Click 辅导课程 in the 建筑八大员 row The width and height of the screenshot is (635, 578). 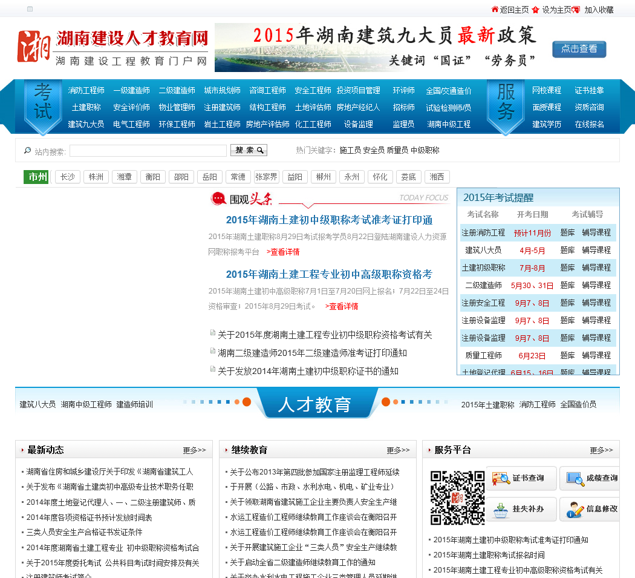pyautogui.click(x=596, y=250)
